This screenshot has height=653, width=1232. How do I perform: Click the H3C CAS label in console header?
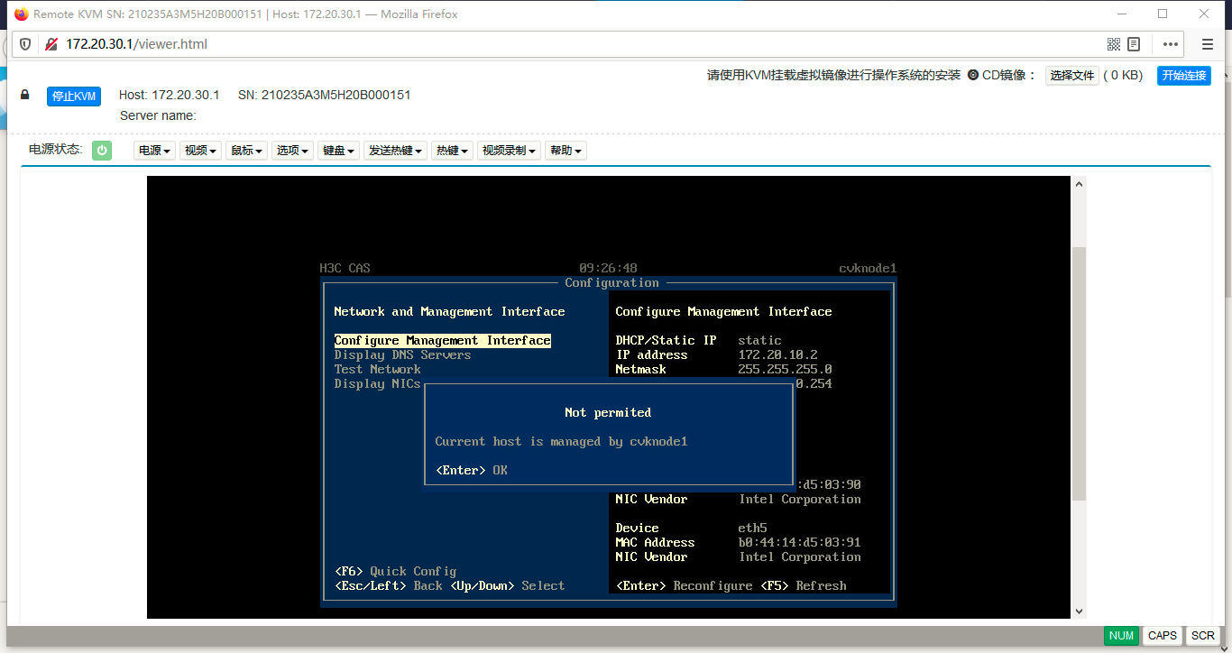point(345,268)
